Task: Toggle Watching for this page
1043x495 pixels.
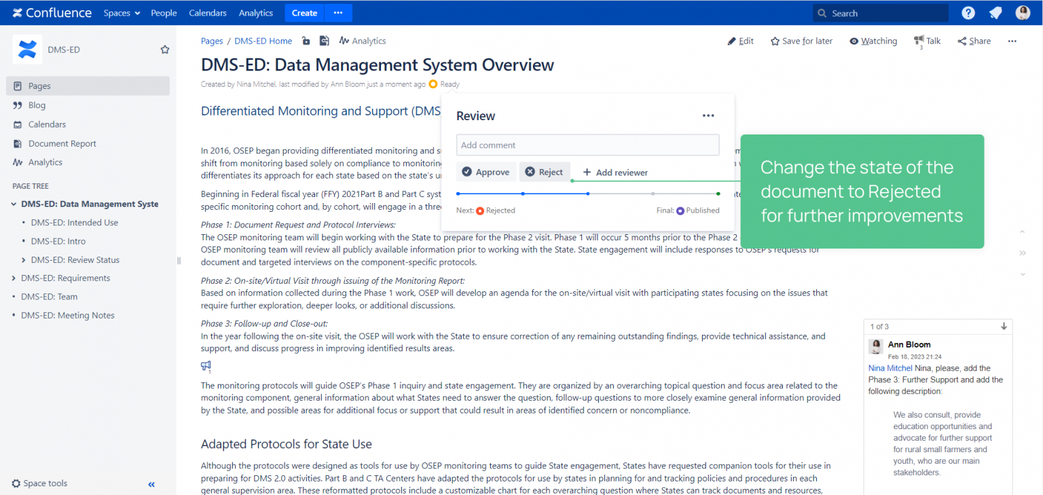Action: pyautogui.click(x=873, y=41)
